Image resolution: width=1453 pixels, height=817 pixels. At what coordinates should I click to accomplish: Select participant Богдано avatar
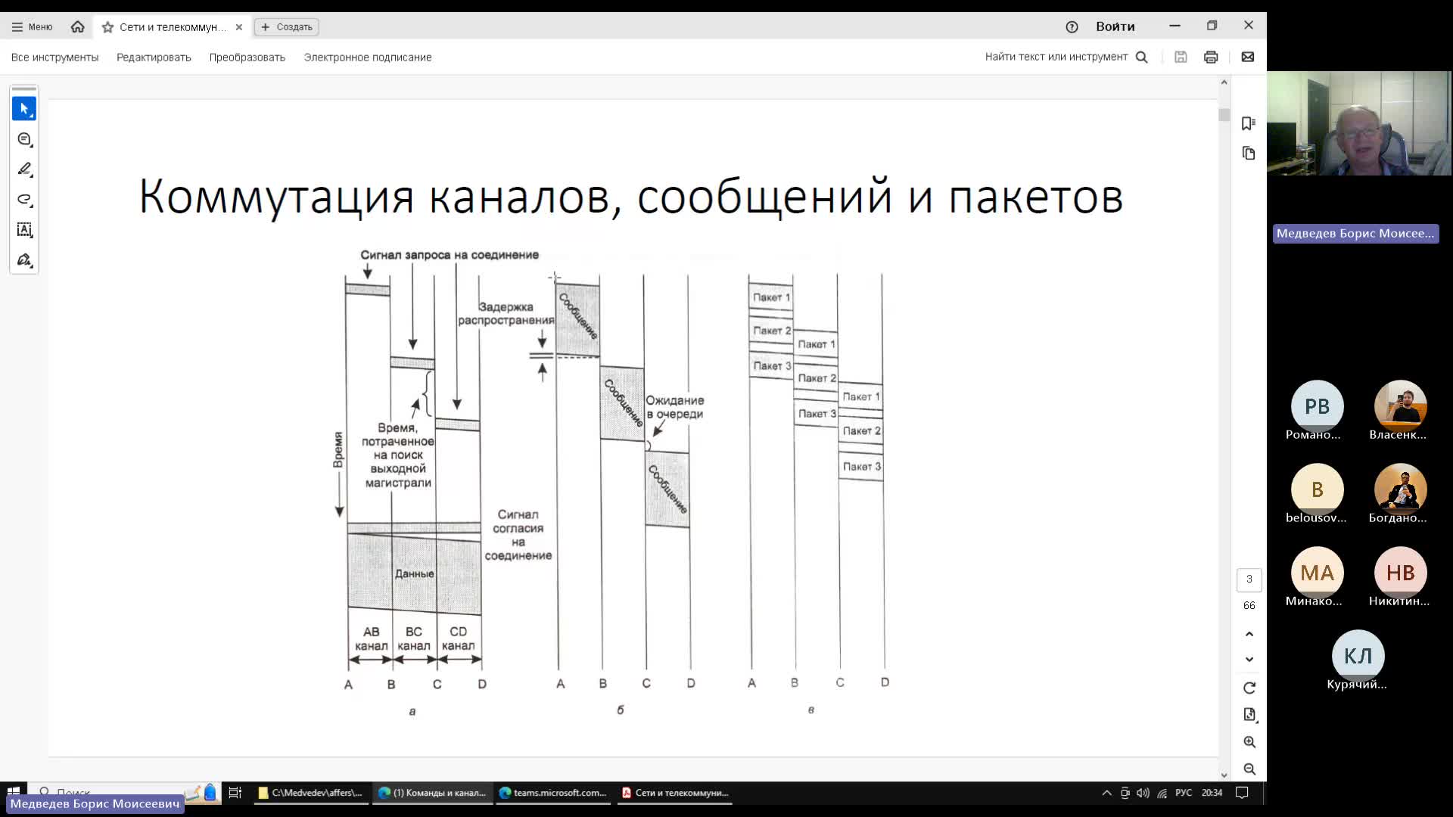pyautogui.click(x=1400, y=489)
